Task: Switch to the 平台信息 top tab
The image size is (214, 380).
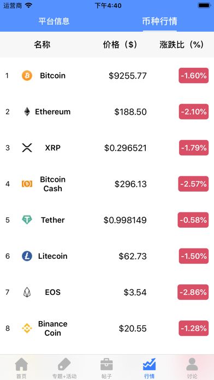Action: click(x=54, y=21)
